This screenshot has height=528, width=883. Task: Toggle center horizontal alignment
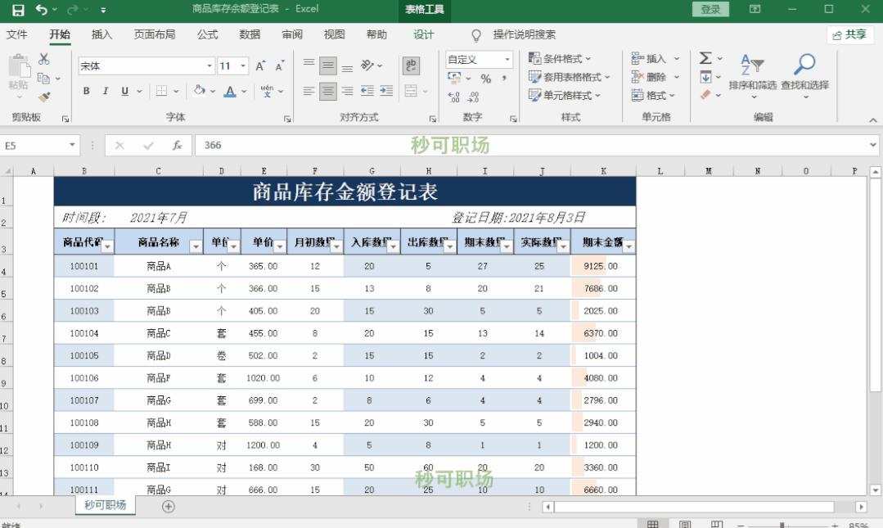(327, 91)
